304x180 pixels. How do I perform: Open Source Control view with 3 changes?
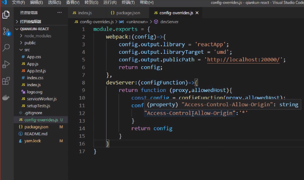[6, 32]
